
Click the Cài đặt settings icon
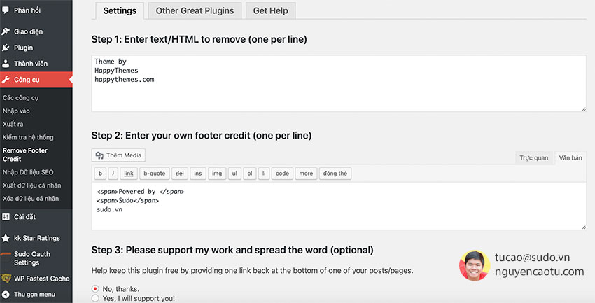point(6,217)
